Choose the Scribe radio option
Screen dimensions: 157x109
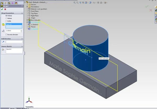pyautogui.click(x=7, y=21)
